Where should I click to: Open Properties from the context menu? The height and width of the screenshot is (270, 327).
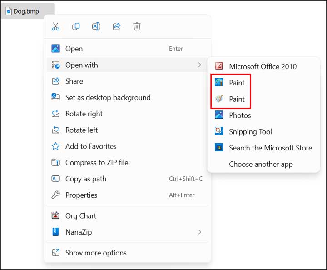coord(127,195)
